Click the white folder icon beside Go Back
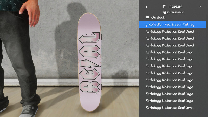Viewport: 208px width, 117px height. coord(147,17)
